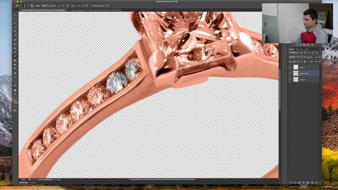Select the Shape tool

(15, 85)
